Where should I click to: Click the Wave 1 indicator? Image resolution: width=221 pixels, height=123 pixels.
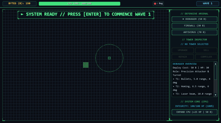coord(208,4)
